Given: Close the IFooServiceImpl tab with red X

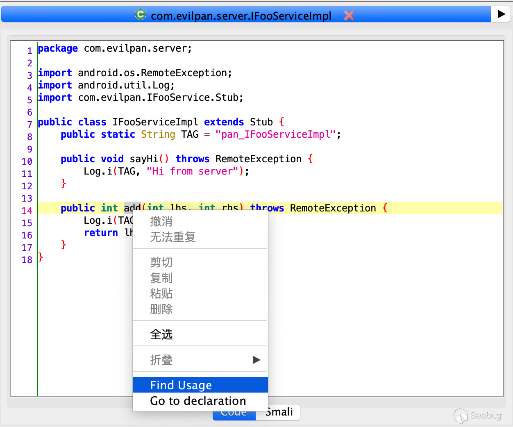Looking at the screenshot, I should (x=349, y=16).
